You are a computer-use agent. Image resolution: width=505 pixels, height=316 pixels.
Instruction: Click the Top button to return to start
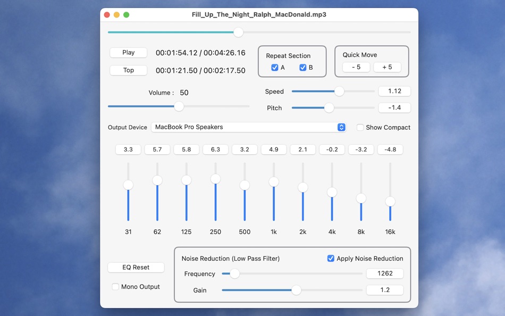[128, 70]
